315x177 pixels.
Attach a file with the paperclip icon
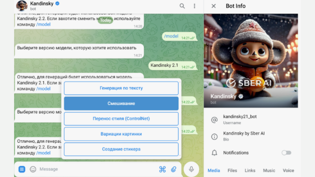174,169
